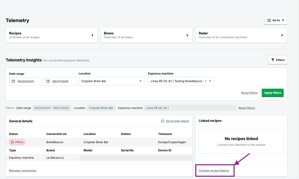
Task: Click the chevron arrow on Radar card
Action: click(282, 35)
